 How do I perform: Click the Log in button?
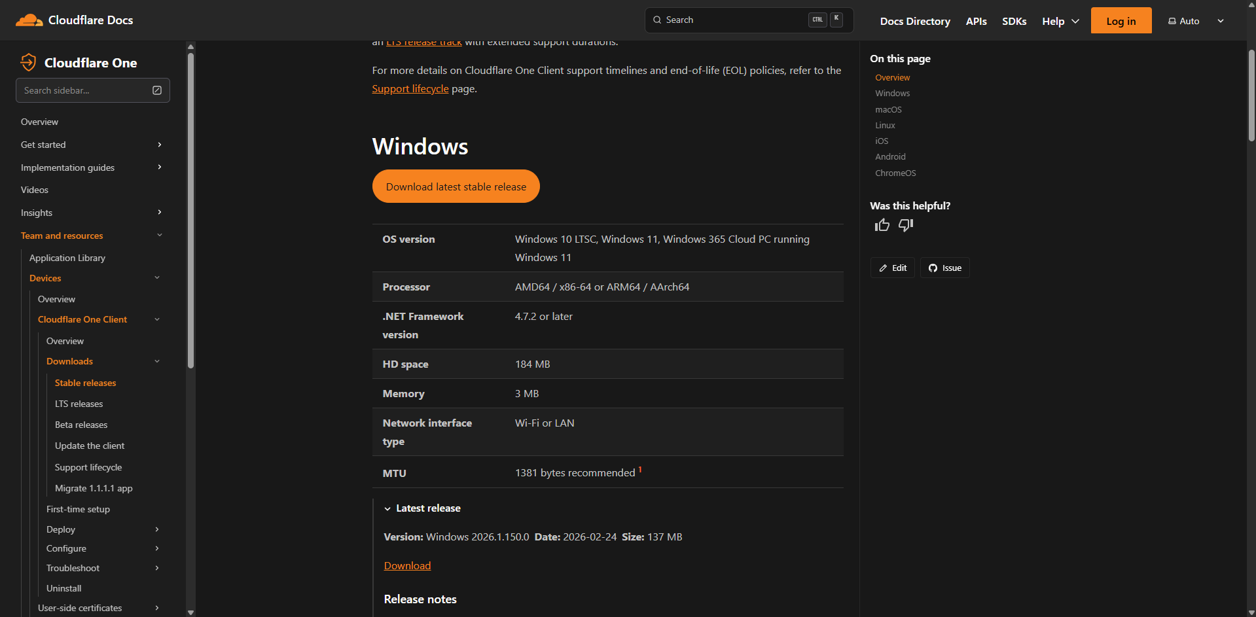(x=1121, y=21)
